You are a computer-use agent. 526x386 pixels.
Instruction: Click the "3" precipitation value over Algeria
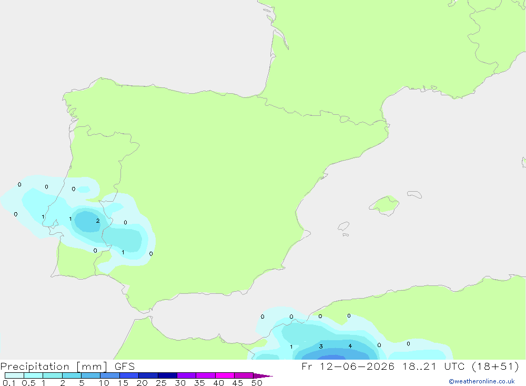point(321,347)
